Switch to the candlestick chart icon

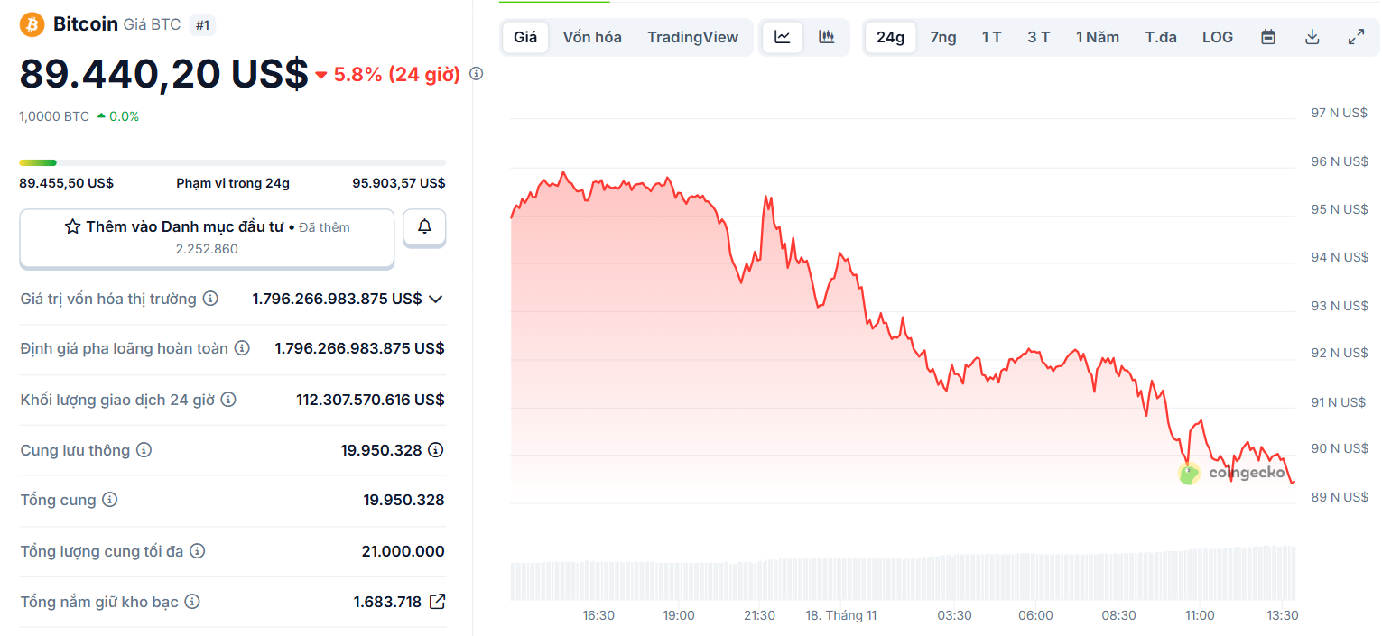pyautogui.click(x=825, y=37)
